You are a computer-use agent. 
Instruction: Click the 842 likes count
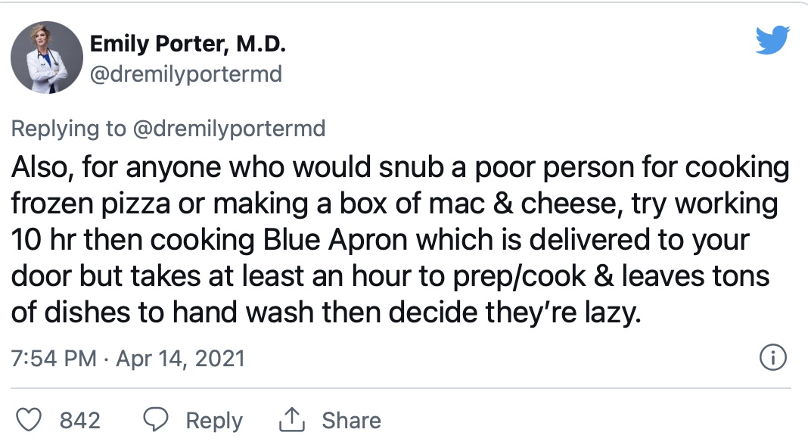80,421
